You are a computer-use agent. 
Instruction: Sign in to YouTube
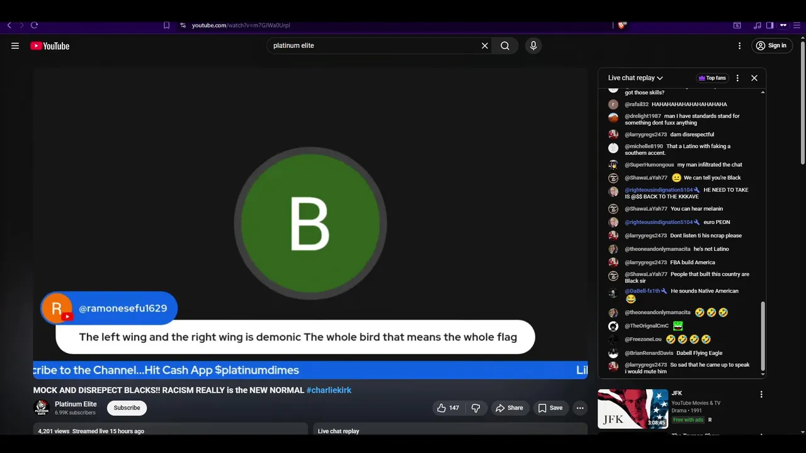(x=771, y=45)
